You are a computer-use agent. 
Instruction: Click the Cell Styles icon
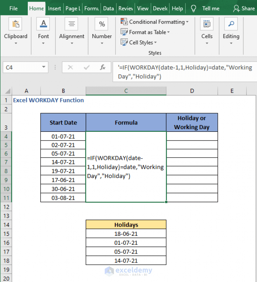point(124,42)
